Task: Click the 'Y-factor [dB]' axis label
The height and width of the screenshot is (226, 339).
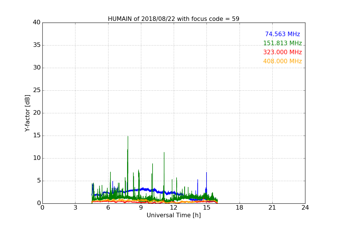Action: point(27,113)
